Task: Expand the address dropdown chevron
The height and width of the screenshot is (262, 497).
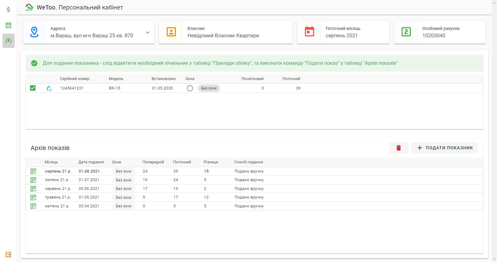Action: (148, 32)
